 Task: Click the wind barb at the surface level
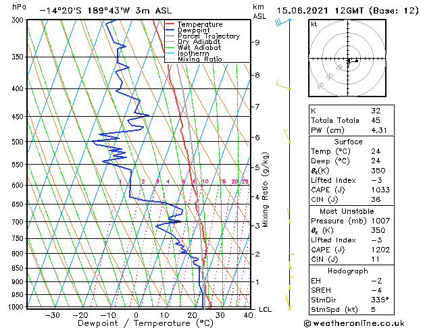[x=288, y=302]
